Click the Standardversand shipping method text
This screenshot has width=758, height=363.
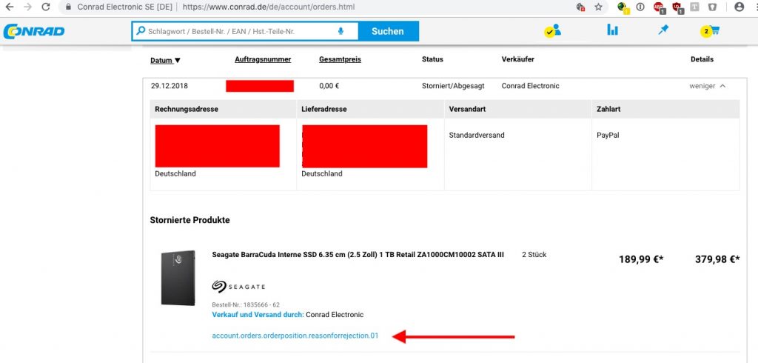(x=477, y=135)
